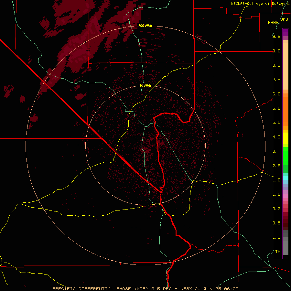The image size is (291, 291).
Task: Pick the cyan band on the color scale
Action: pos(286,178)
